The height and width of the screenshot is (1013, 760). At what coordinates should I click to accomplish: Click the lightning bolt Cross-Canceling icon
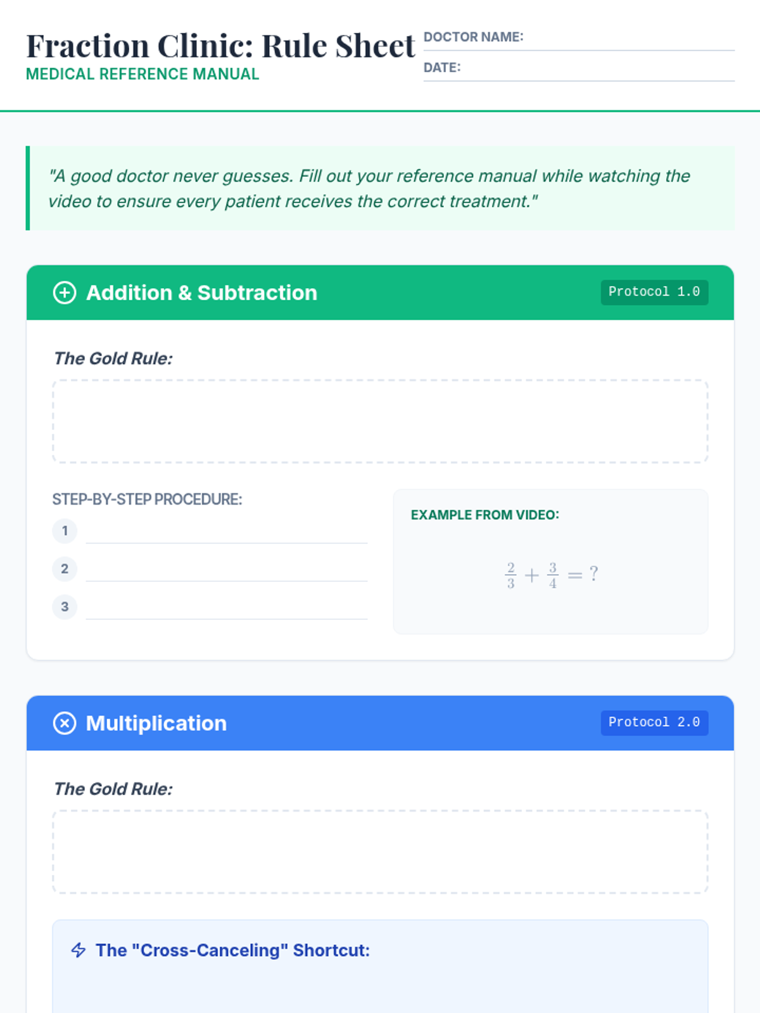[x=79, y=950]
